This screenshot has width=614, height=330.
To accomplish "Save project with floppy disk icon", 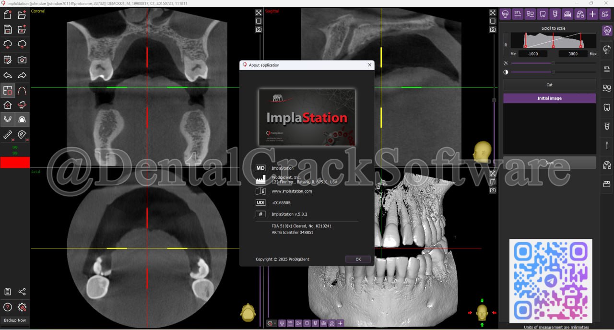I will (x=8, y=29).
